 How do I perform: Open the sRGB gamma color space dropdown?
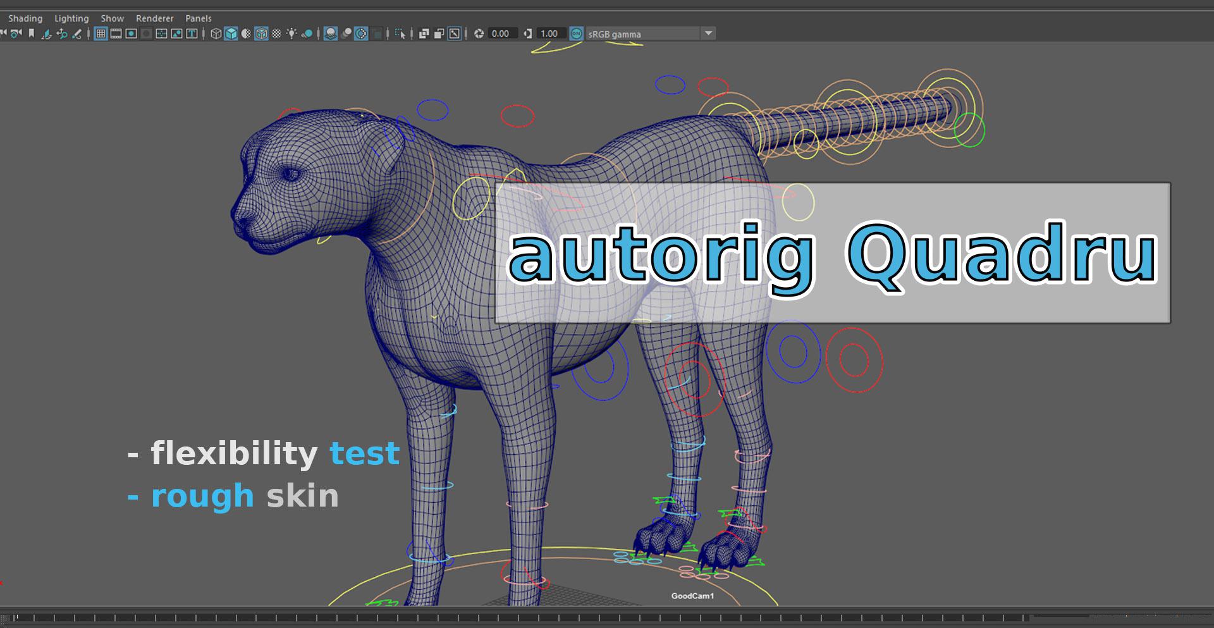click(708, 34)
